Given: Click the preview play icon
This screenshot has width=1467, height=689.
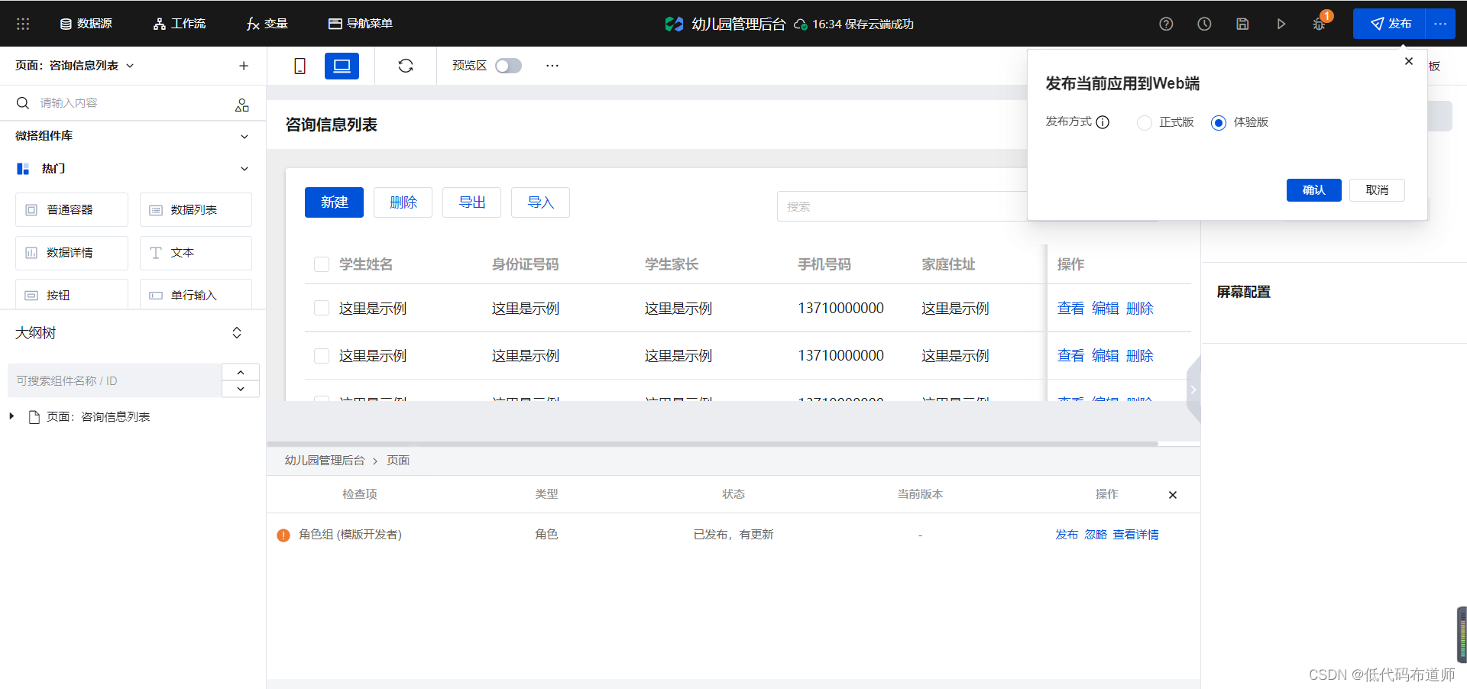Looking at the screenshot, I should coord(1281,24).
